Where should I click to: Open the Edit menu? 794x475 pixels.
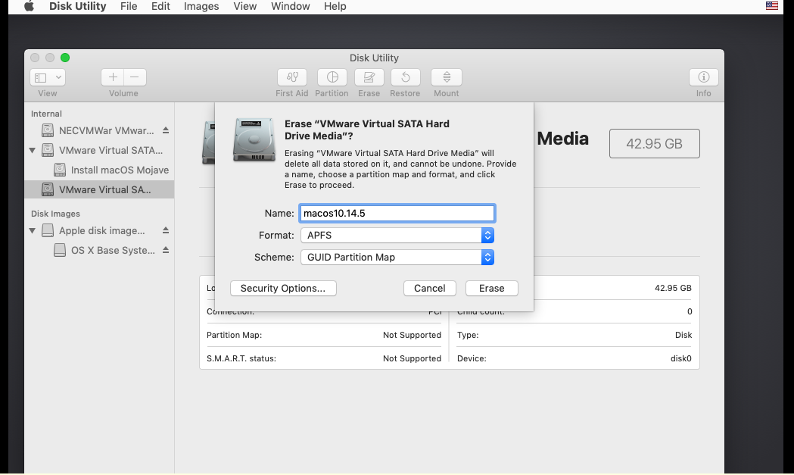click(x=160, y=6)
